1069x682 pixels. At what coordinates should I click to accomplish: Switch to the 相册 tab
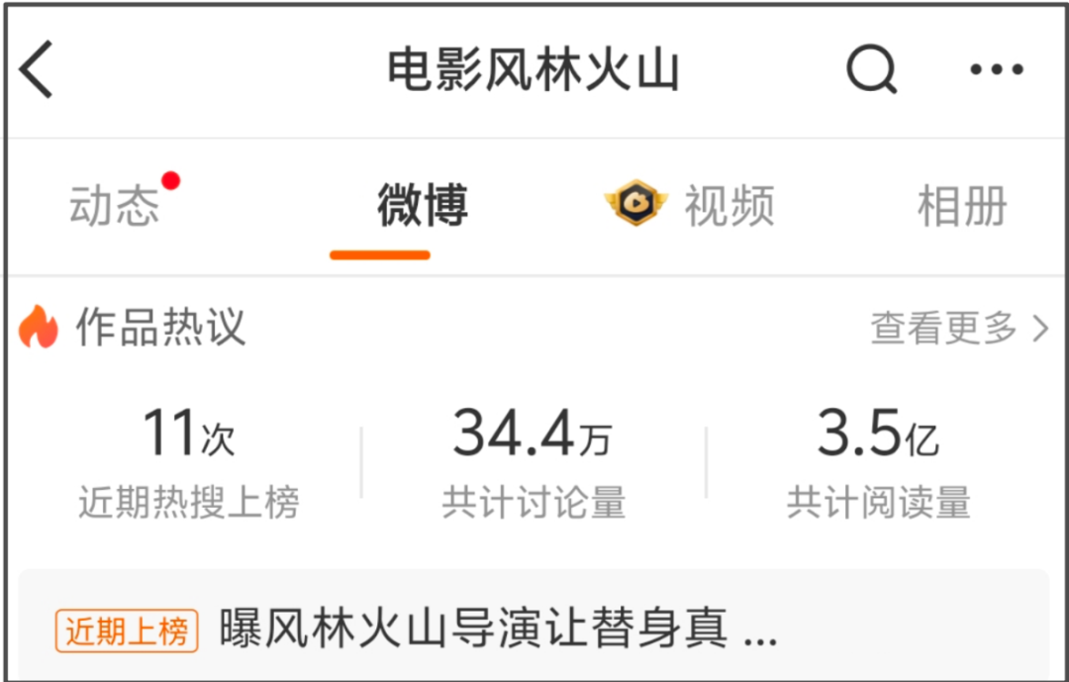963,206
